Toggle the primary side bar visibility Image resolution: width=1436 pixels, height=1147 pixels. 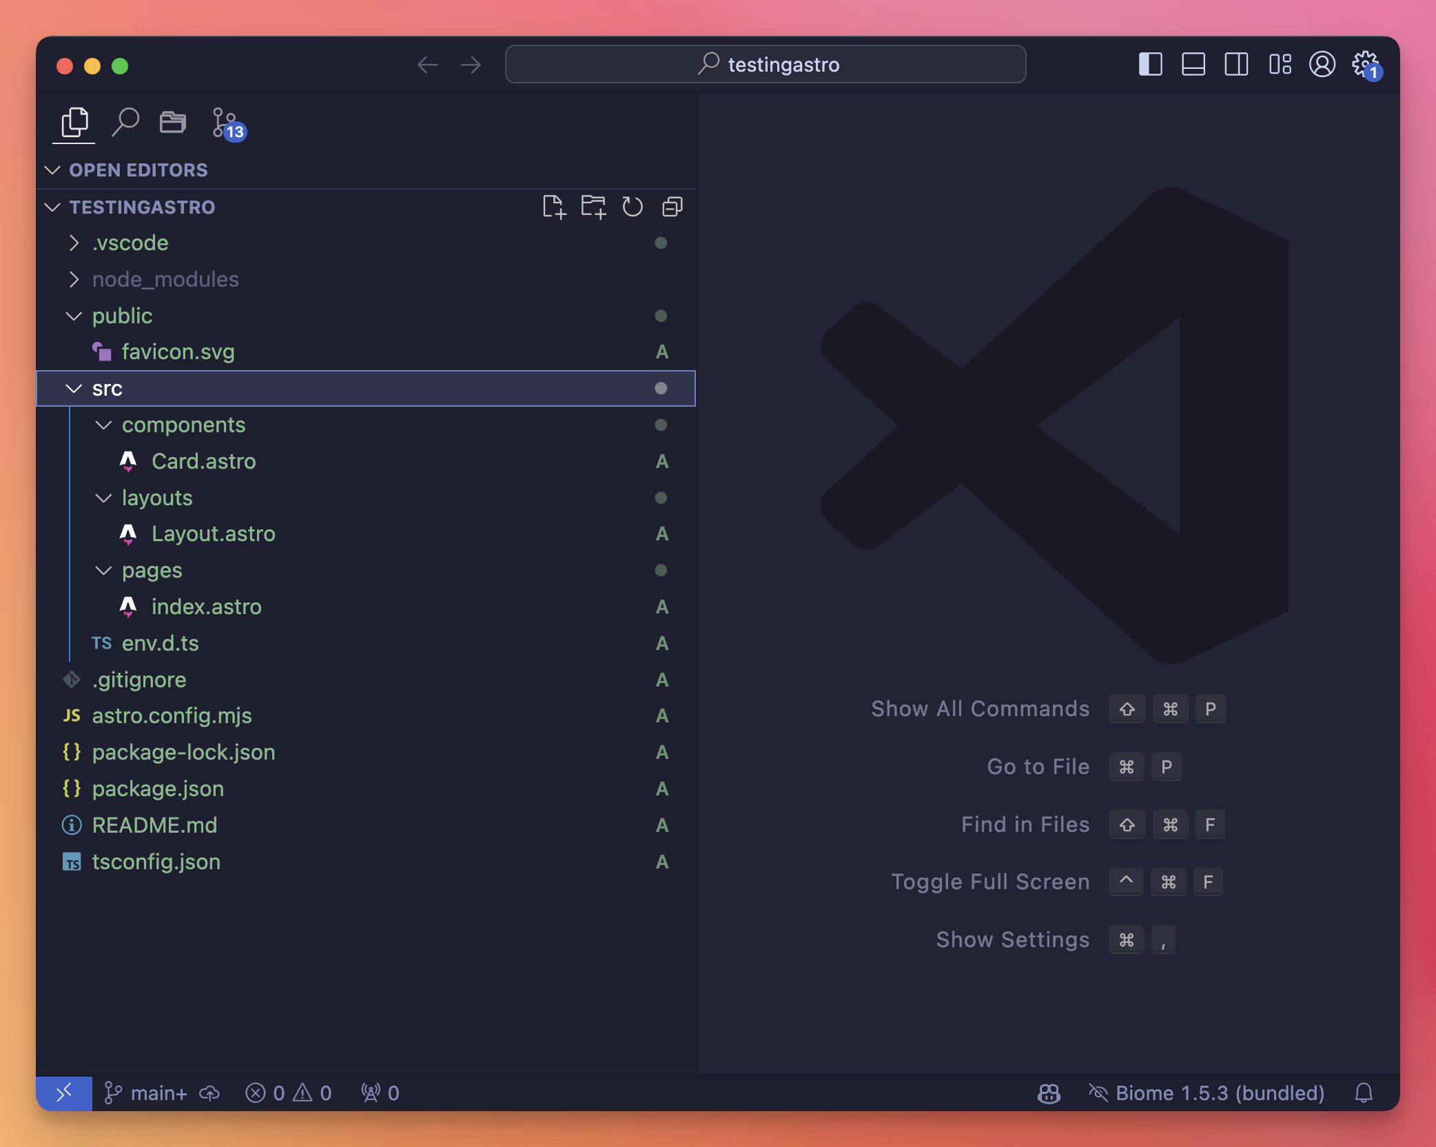point(1150,65)
